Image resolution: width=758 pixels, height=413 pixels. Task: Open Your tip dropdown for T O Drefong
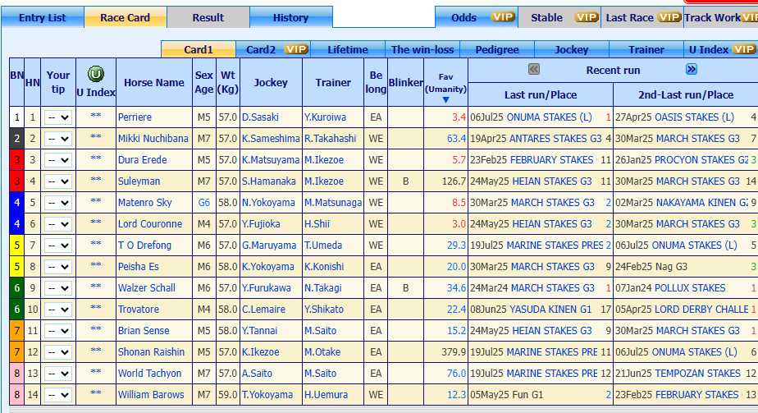pyautogui.click(x=58, y=246)
